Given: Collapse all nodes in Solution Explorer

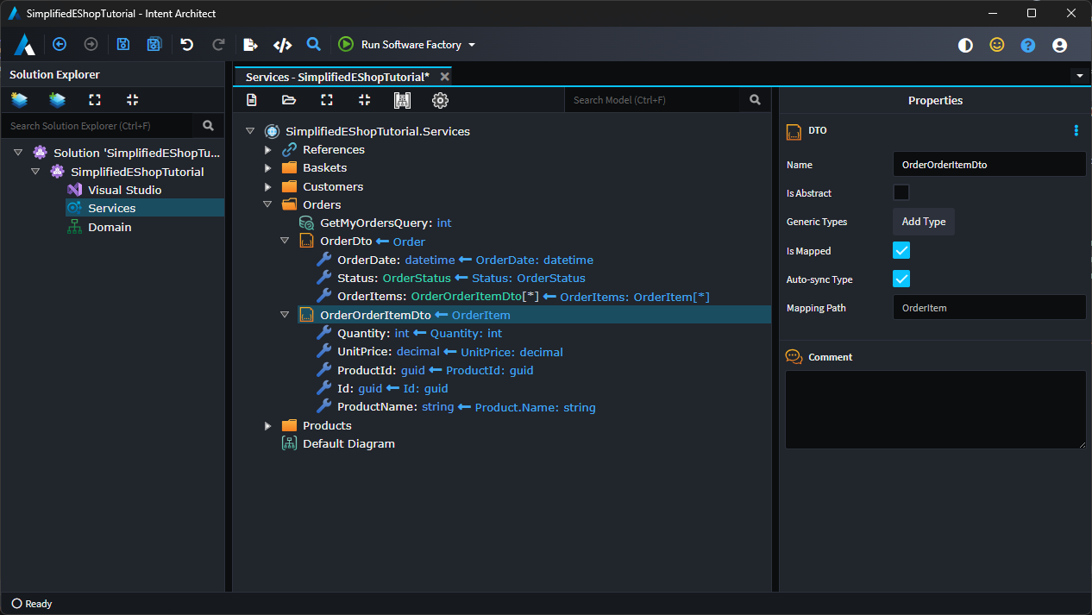Looking at the screenshot, I should (x=132, y=100).
